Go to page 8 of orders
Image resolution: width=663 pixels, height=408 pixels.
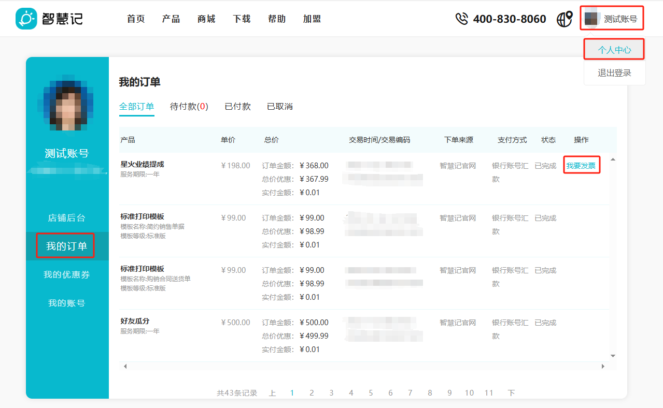coord(430,393)
